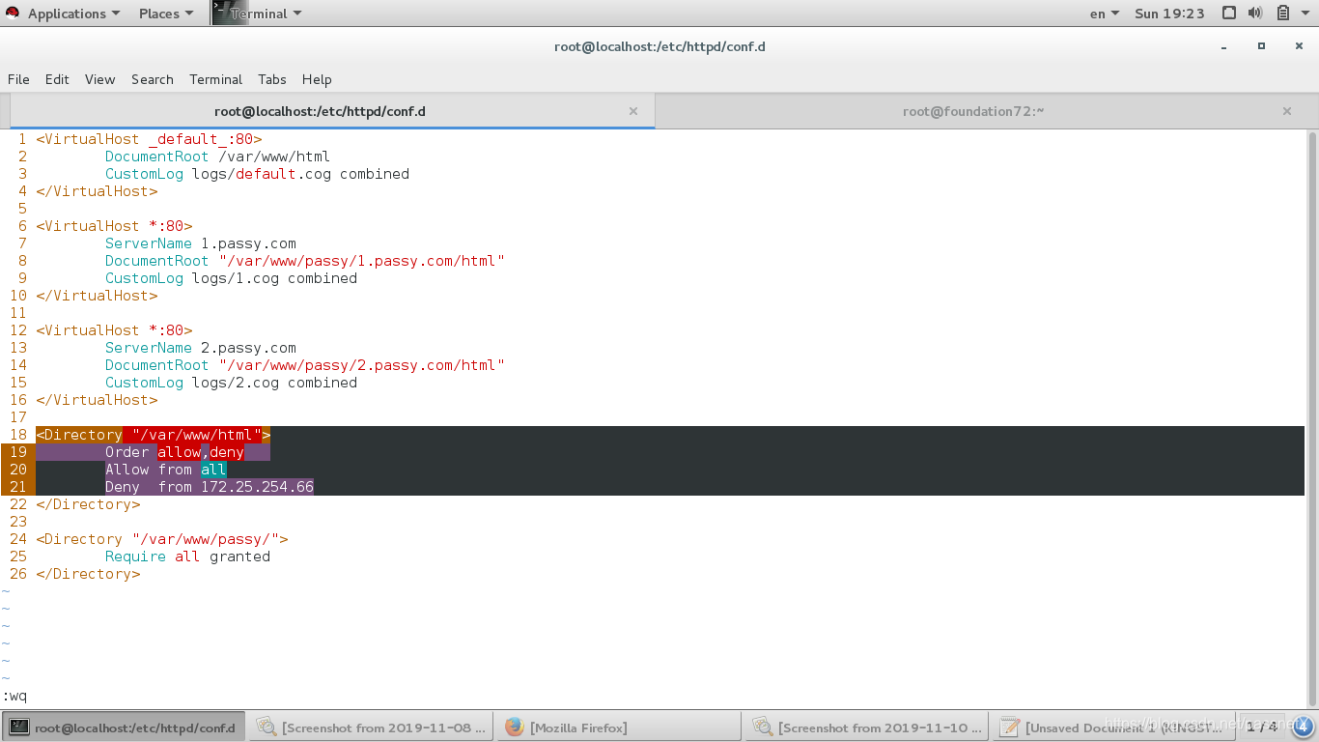The image size is (1319, 742).
Task: Open the volume speaker icon
Action: pyautogui.click(x=1255, y=14)
